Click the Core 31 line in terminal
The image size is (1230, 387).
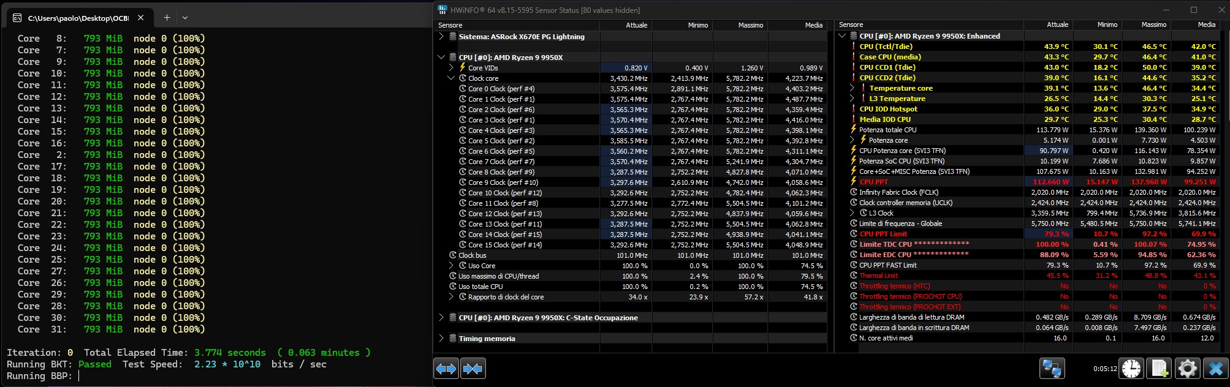111,329
